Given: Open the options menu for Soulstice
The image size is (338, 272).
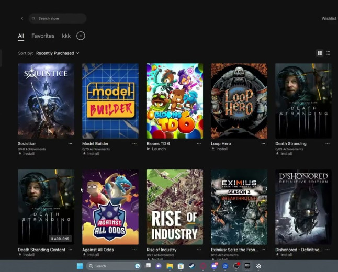Looking at the screenshot, I should click(70, 143).
